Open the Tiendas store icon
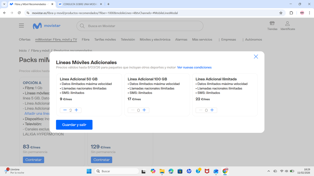 point(272,26)
